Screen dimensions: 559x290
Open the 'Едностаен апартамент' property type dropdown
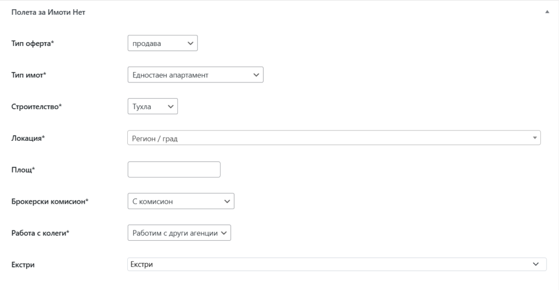(195, 75)
